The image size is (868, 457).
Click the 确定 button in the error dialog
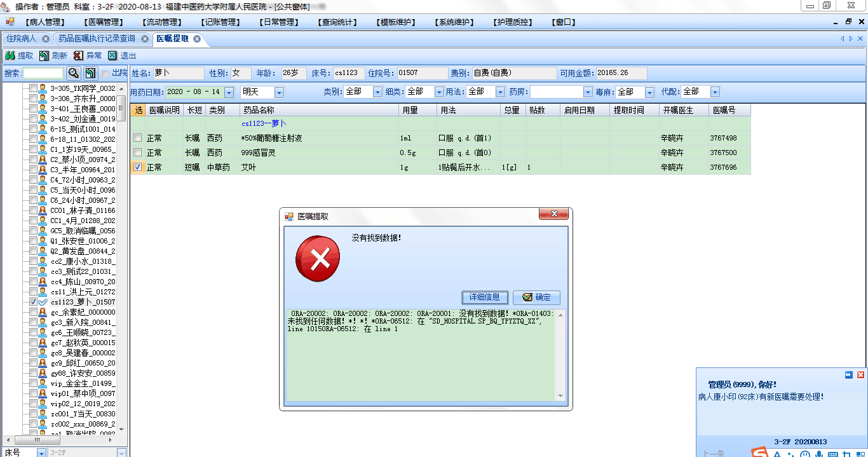point(536,297)
